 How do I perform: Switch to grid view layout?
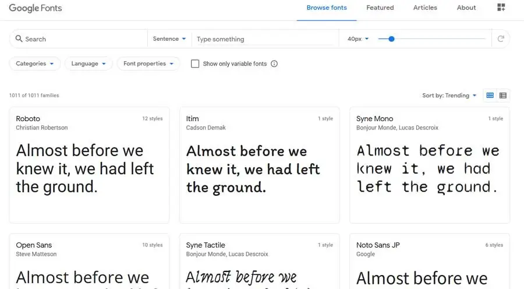(x=490, y=96)
